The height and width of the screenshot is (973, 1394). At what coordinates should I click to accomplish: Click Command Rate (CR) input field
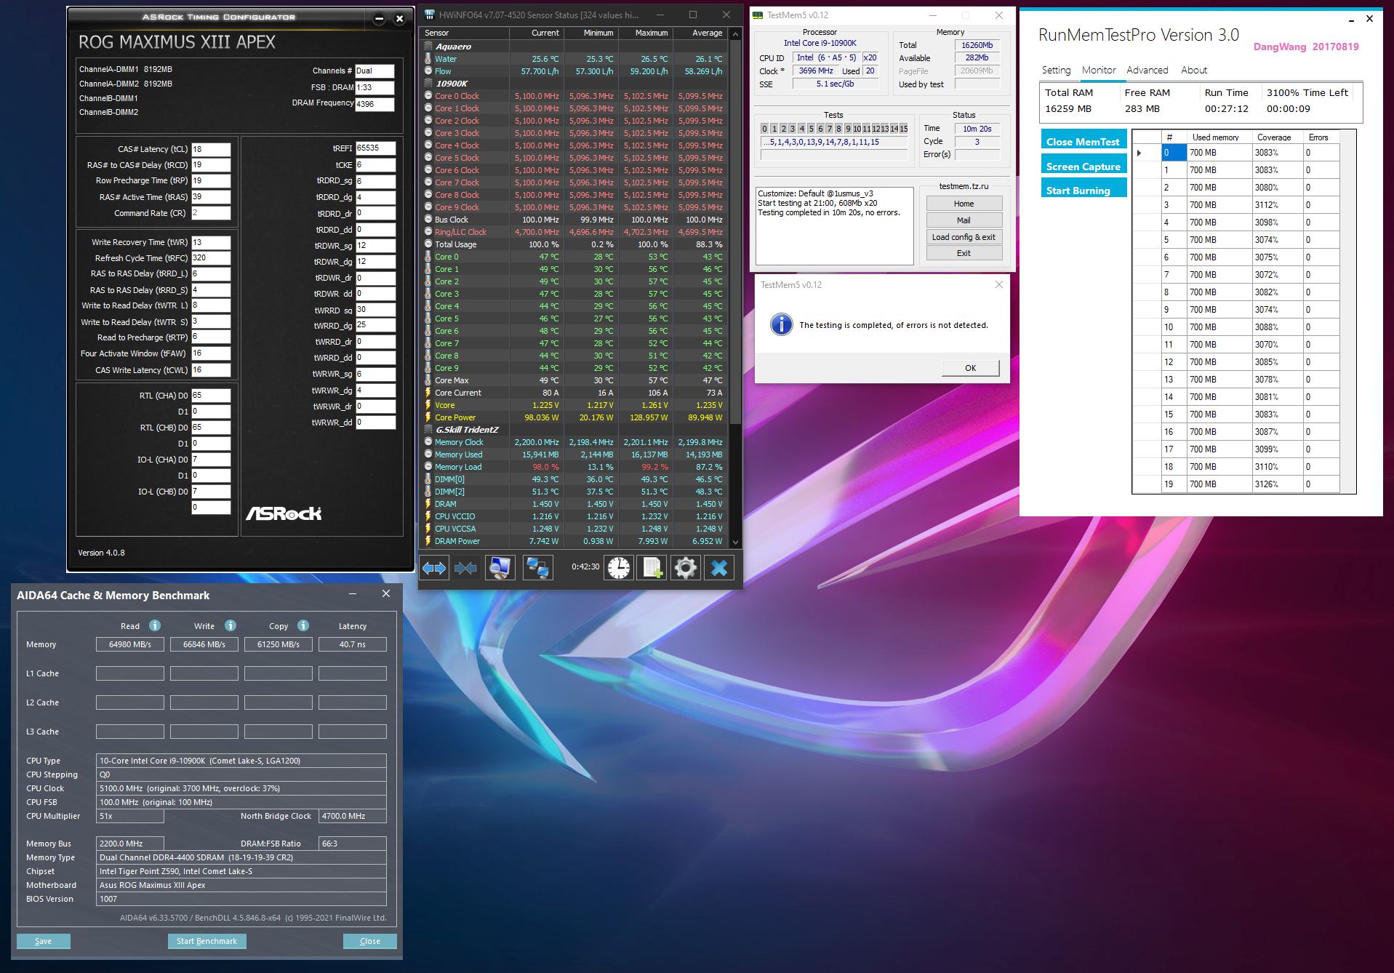point(211,213)
